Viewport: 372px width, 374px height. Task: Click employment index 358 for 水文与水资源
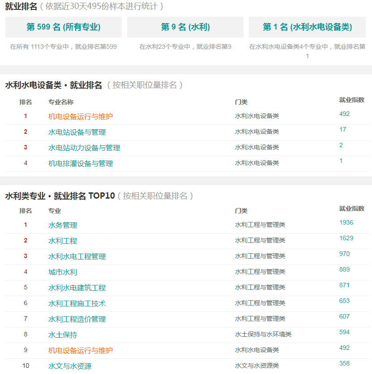tap(344, 364)
